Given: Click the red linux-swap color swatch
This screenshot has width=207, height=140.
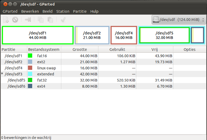Looking at the screenshot, I should 30,68.
